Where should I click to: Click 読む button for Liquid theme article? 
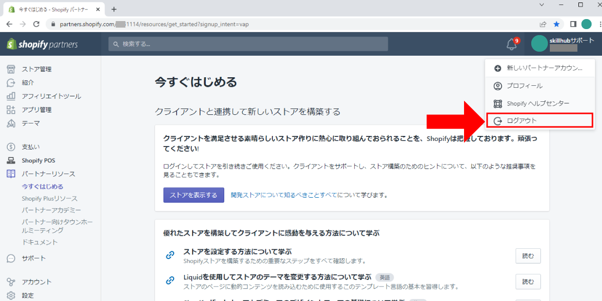[x=528, y=281]
